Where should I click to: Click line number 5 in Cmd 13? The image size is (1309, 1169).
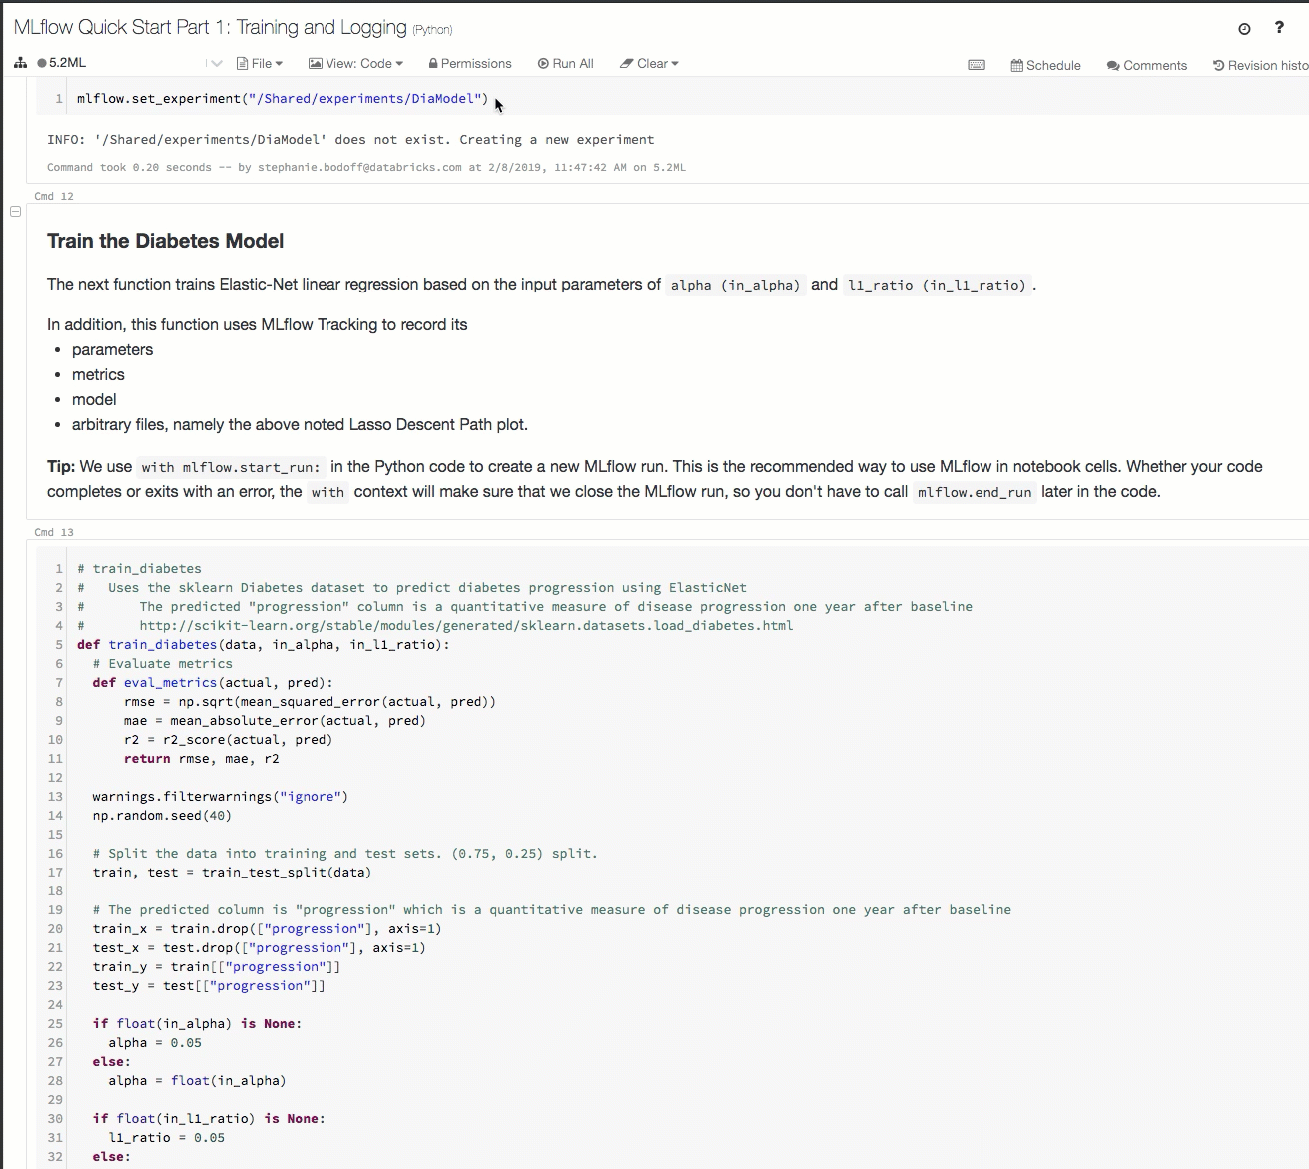point(59,645)
